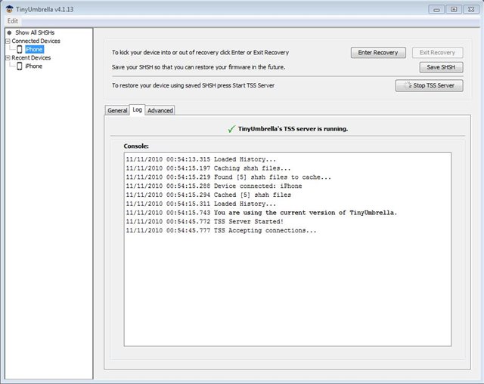Screen dimensions: 484x384
Task: Click the green checkmark server status icon
Action: (x=231, y=129)
